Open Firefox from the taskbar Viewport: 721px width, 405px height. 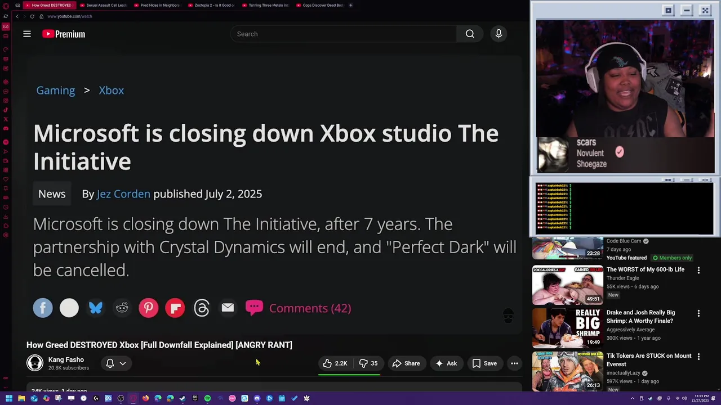tap(145, 398)
